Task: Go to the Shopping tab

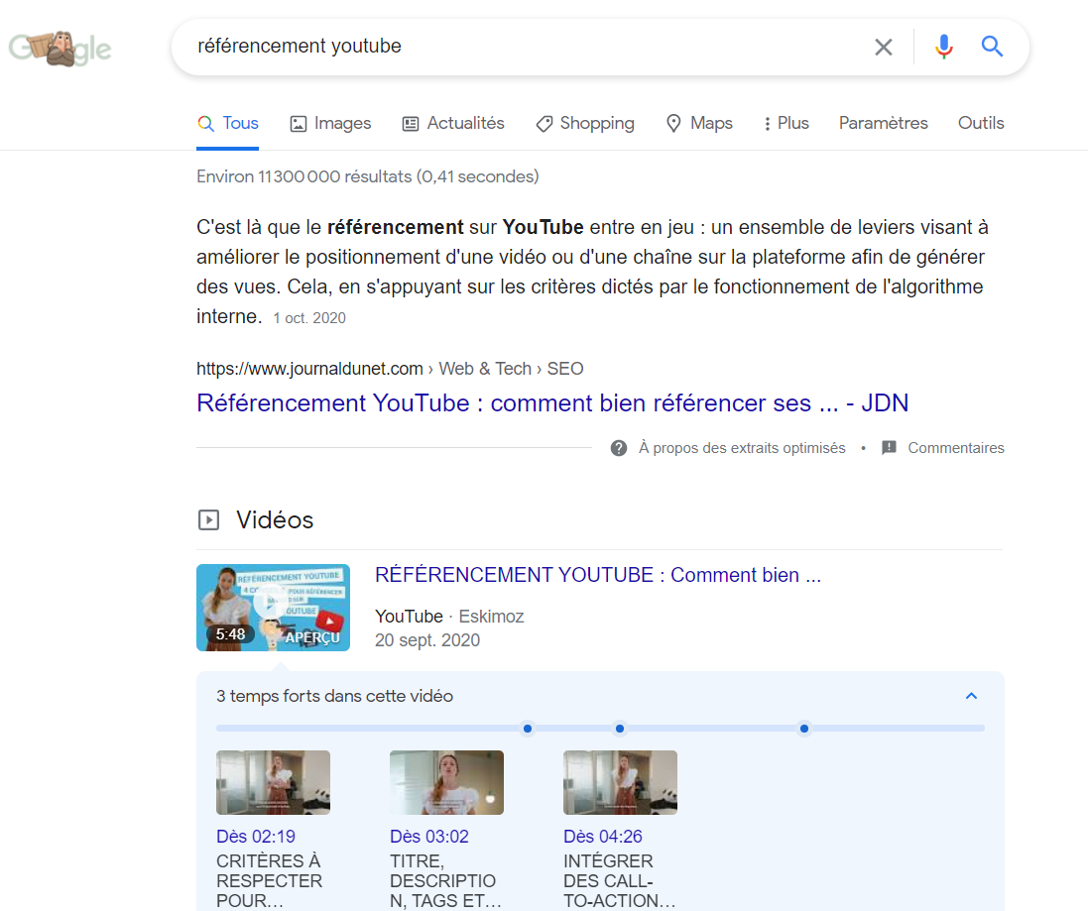Action: coord(585,123)
